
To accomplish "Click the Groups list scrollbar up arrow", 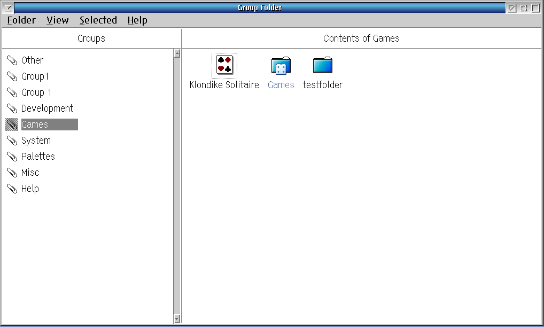I will click(x=177, y=53).
